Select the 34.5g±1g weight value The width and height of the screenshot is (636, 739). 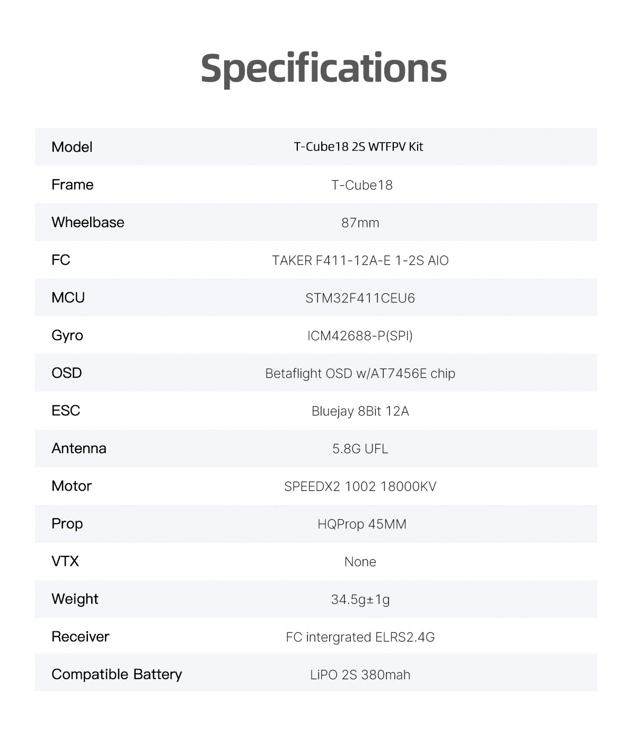(360, 599)
